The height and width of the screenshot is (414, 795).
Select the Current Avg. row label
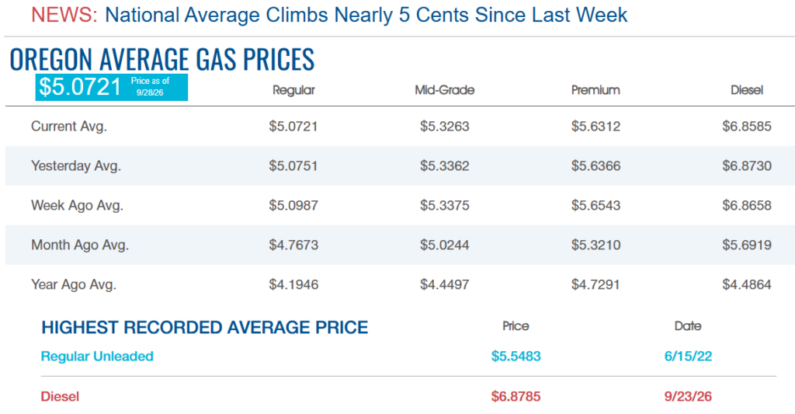click(x=69, y=126)
